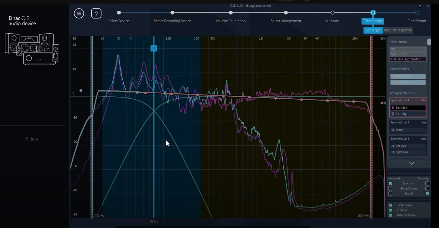Viewport: 439px width, 228px height.
Task: Click the right panel scrollbar thumb
Action: tap(429, 42)
